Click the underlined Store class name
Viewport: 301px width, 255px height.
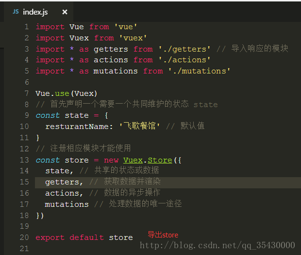click(x=160, y=160)
